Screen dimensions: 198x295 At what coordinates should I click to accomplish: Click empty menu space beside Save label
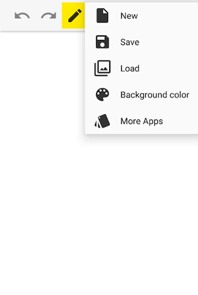coord(168,42)
